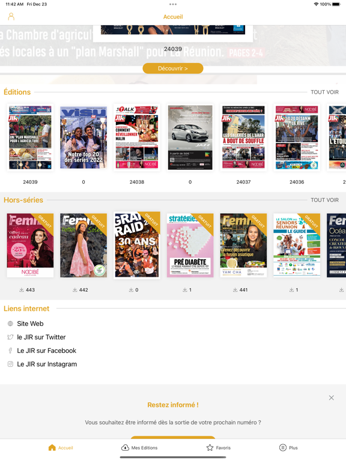346x461 pixels.
Task: Open Le JIR sur Facebook
Action: 46,351
